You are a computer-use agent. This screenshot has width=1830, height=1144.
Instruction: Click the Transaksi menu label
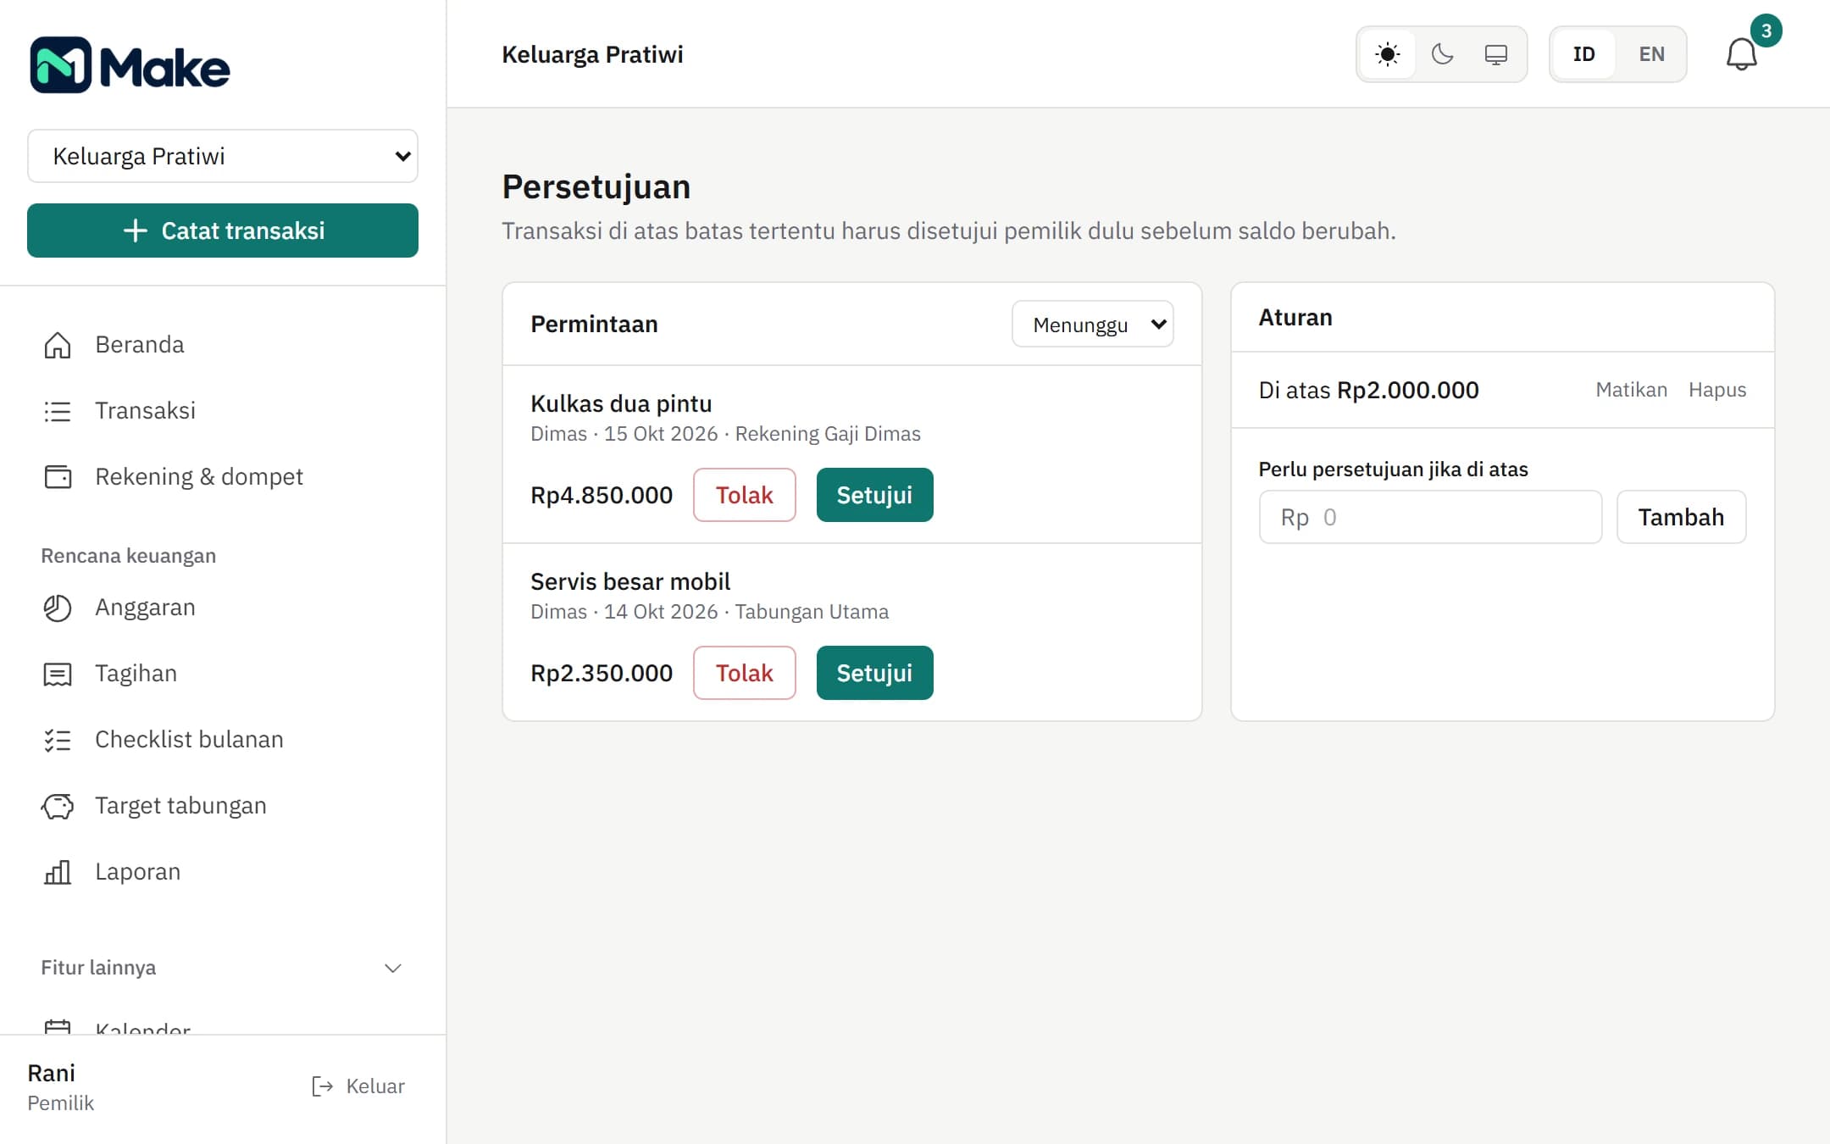click(145, 411)
